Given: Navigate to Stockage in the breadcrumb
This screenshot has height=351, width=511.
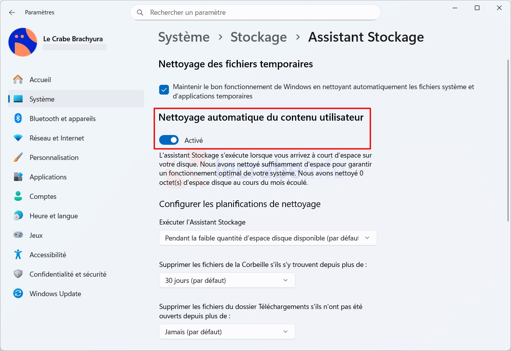Looking at the screenshot, I should pos(258,37).
